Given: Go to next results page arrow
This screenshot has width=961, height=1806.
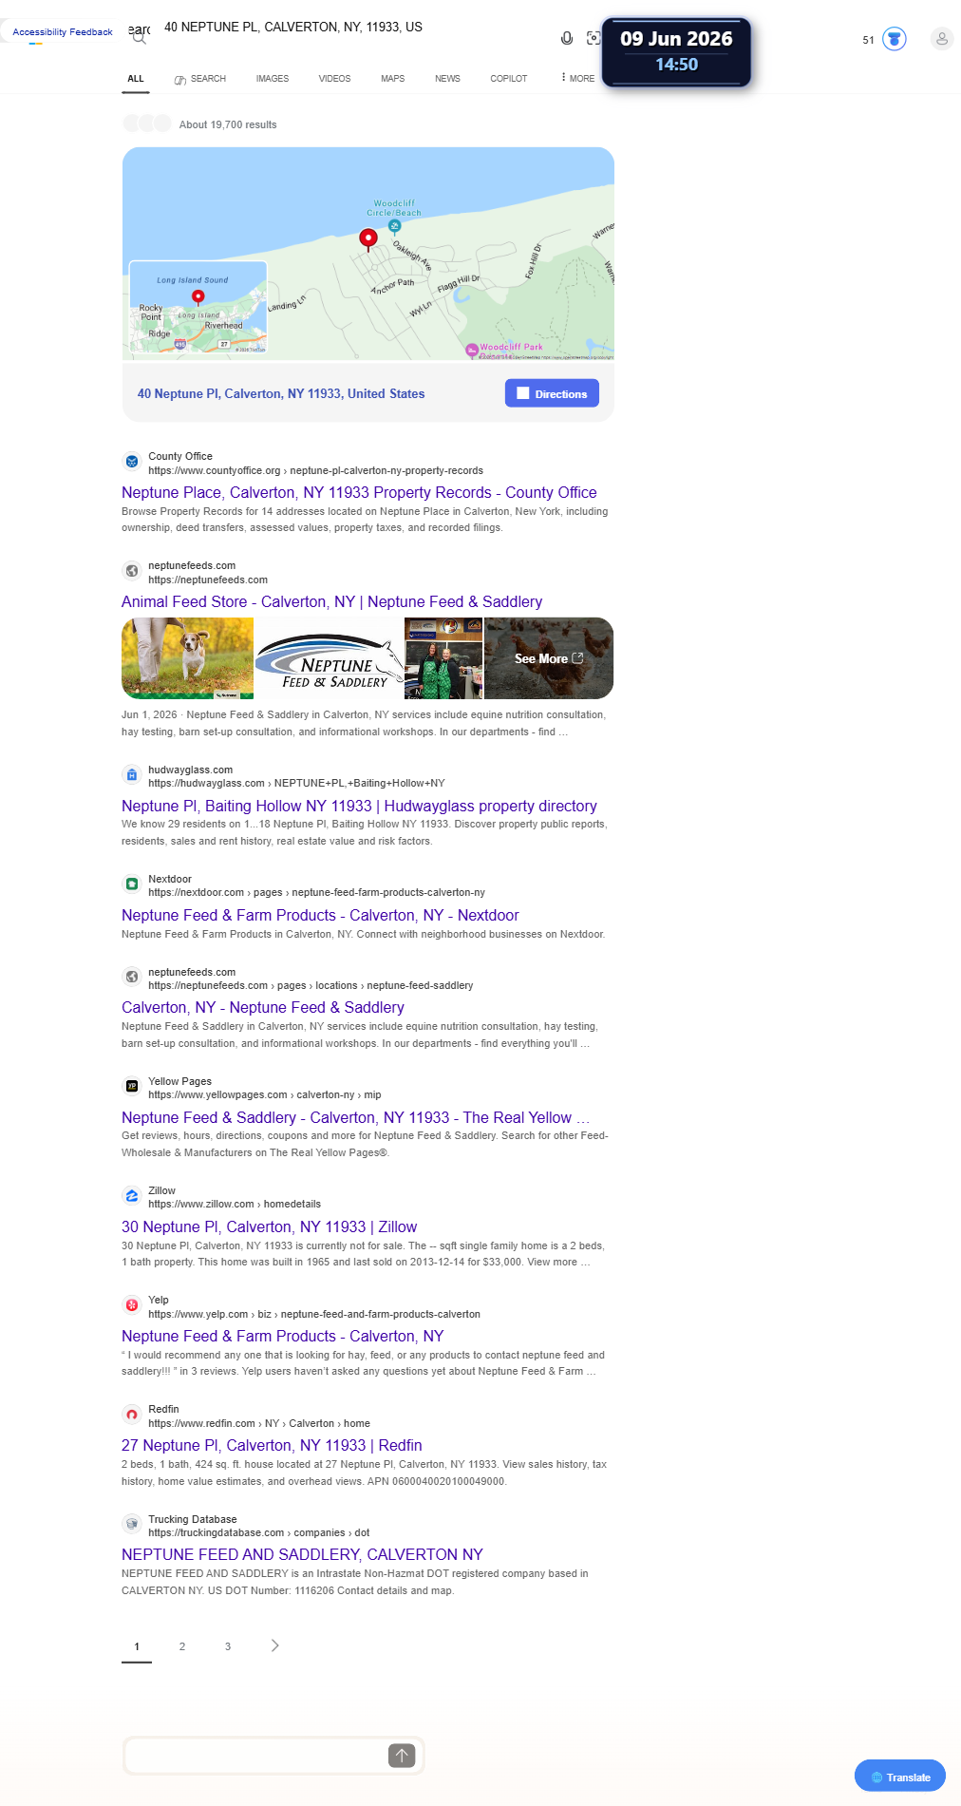Looking at the screenshot, I should tap(275, 1645).
